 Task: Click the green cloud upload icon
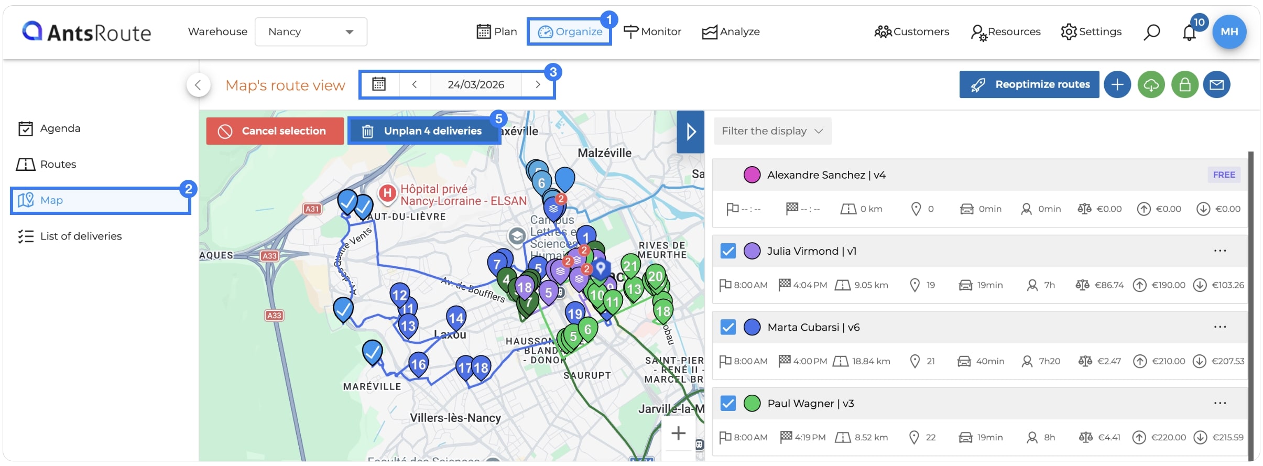pyautogui.click(x=1151, y=84)
